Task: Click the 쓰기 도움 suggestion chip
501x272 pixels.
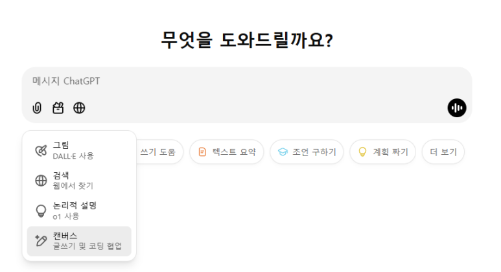Action: point(159,152)
